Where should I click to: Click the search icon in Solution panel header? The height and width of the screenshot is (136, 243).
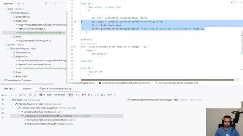(x=23, y=3)
